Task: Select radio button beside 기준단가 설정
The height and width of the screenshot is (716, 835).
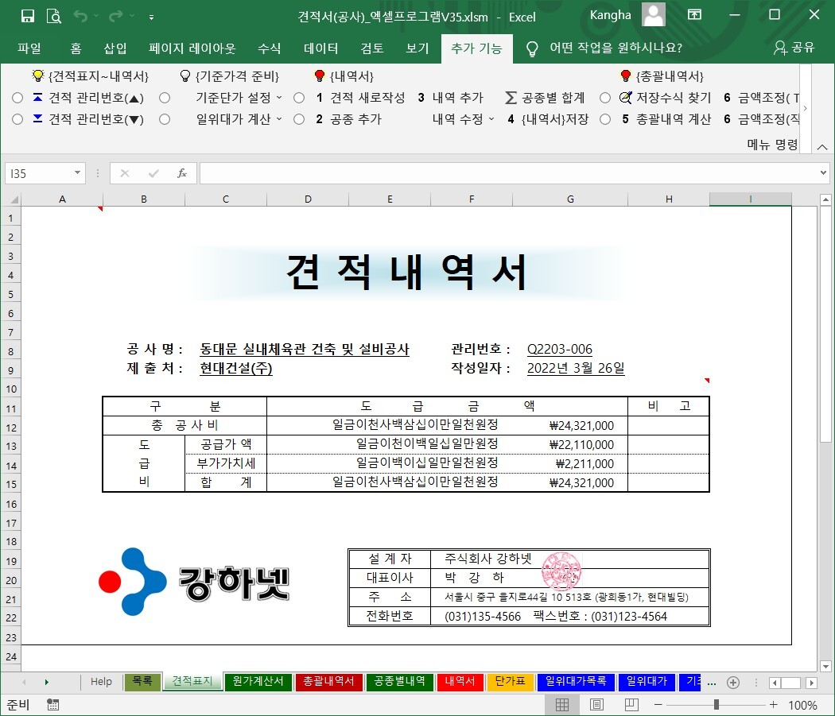Action: tap(165, 98)
